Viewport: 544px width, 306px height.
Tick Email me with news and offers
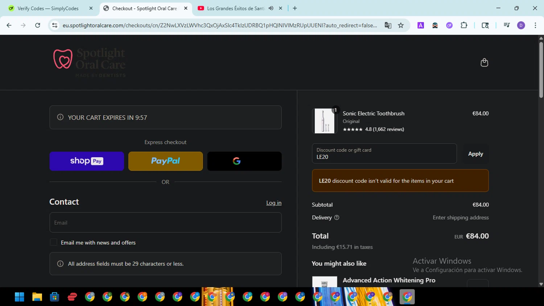54,242
